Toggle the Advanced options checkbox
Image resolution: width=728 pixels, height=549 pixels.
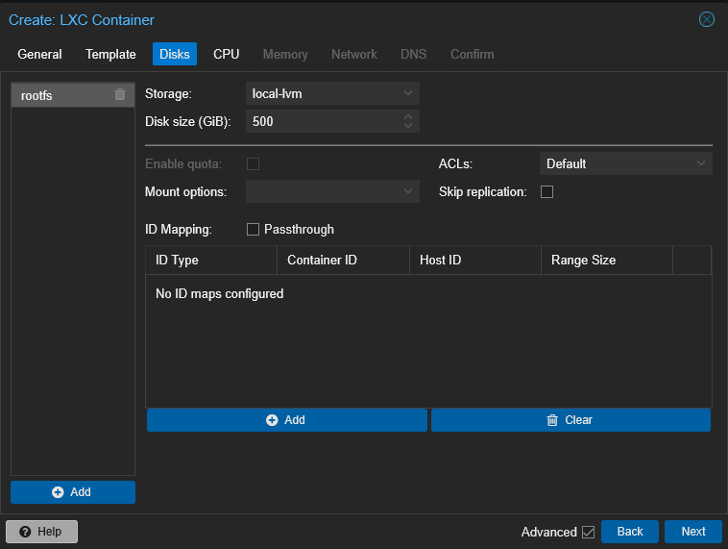(x=588, y=532)
